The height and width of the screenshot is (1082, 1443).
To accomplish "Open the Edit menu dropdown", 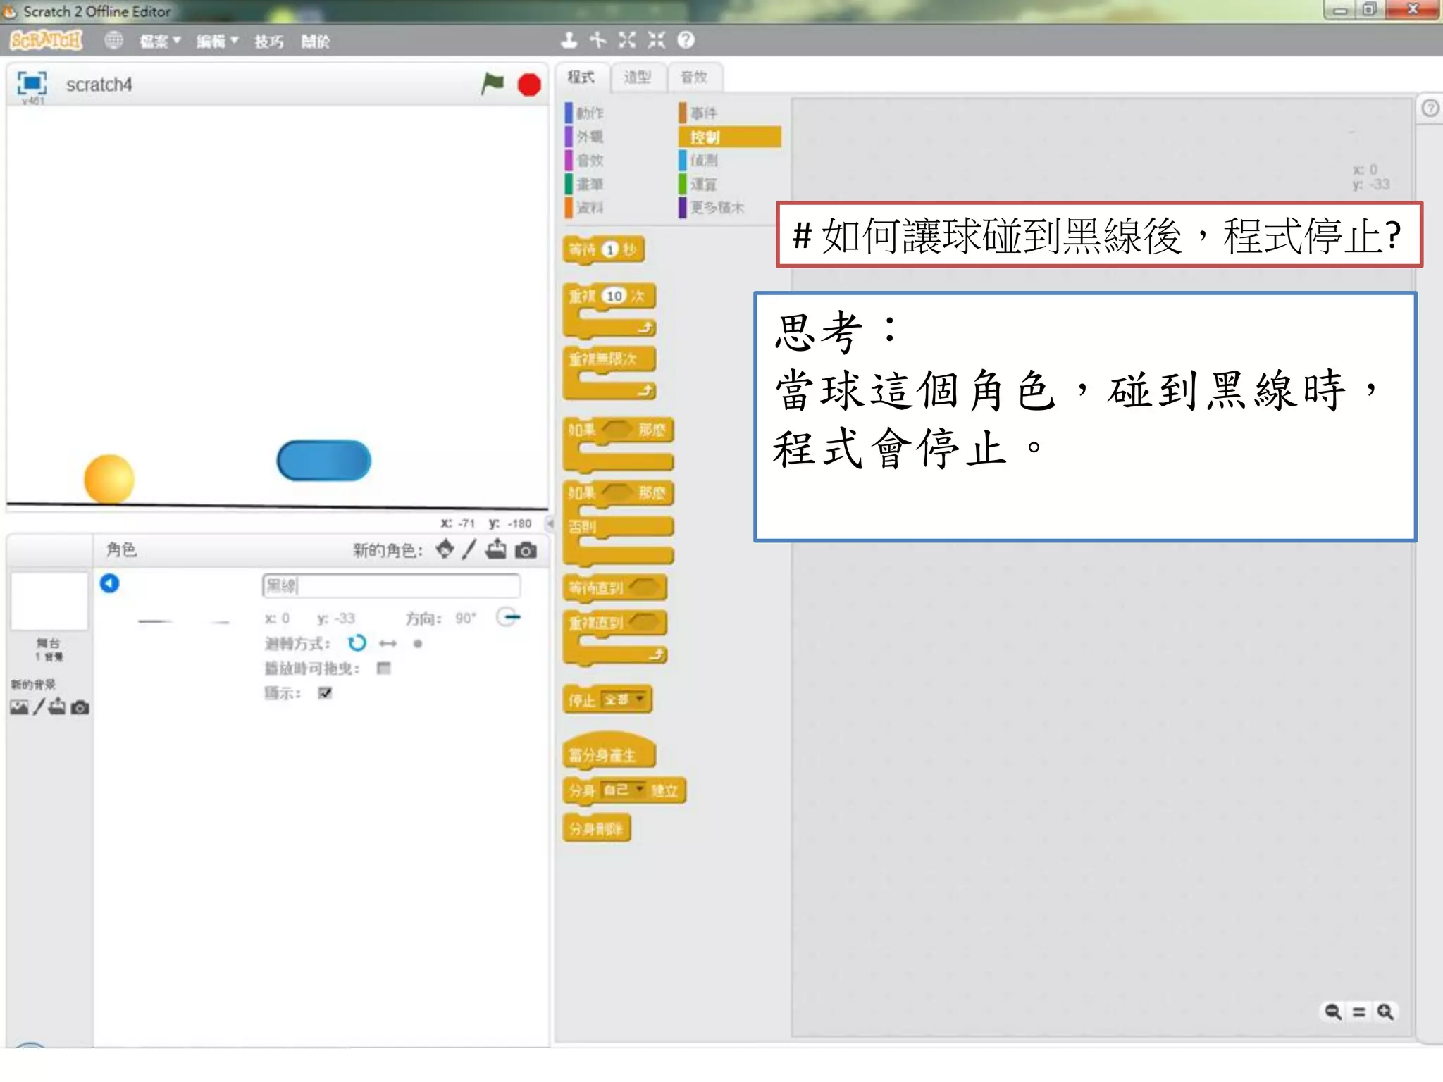I will point(216,42).
